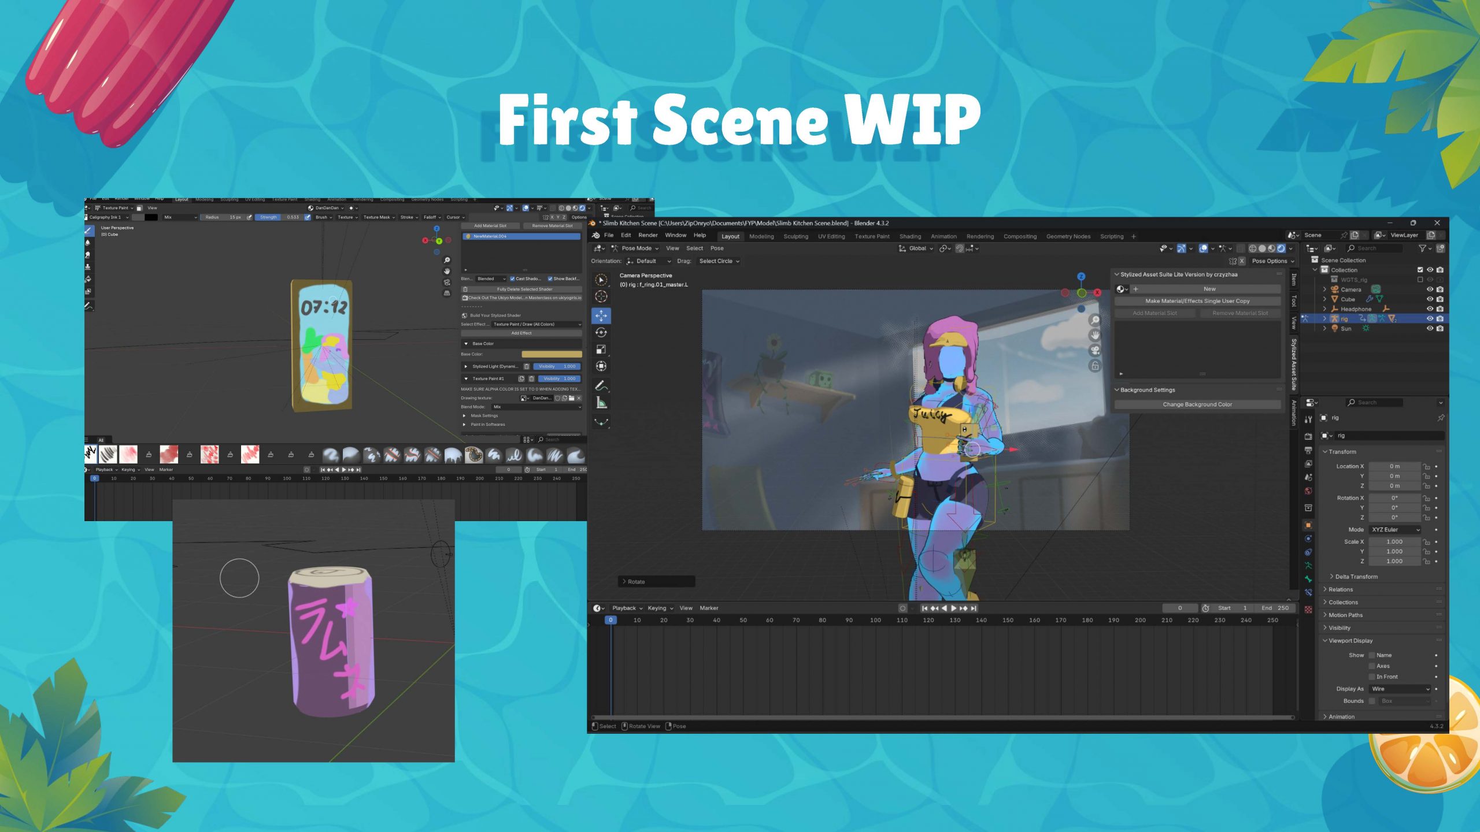Open the Bone properties tab icon
Screen dimensions: 1480x832
coord(1308,579)
